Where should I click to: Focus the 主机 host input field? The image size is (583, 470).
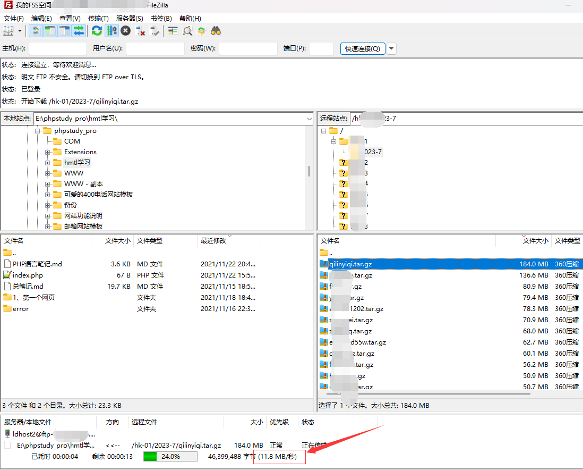coord(58,48)
